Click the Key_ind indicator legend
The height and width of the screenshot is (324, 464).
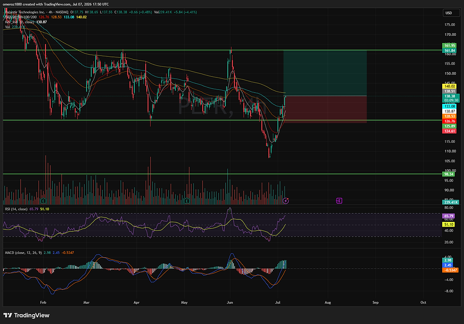(19, 22)
